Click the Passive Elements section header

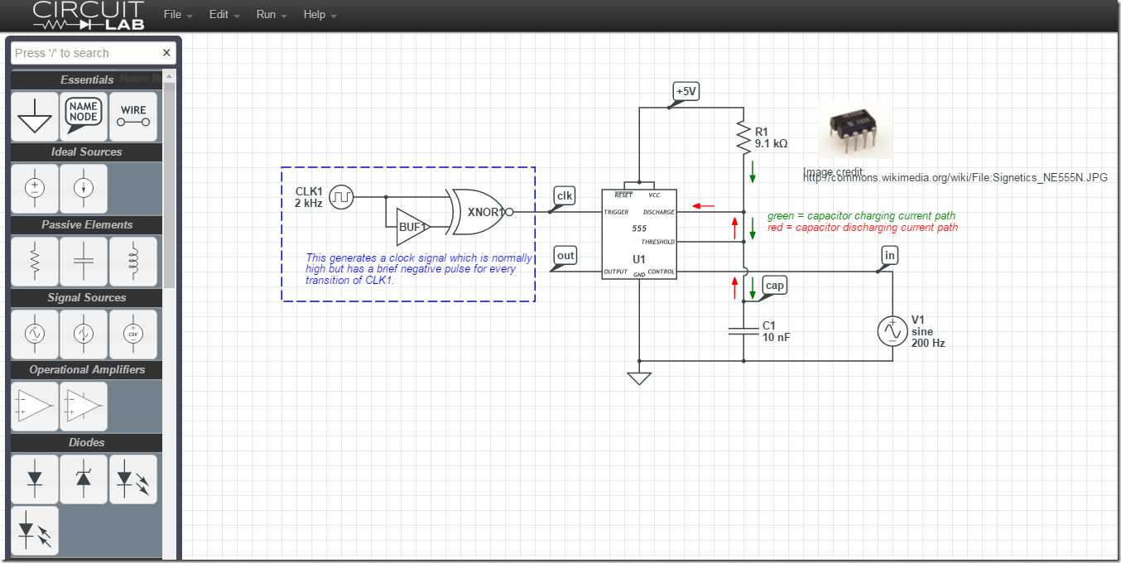pyautogui.click(x=87, y=224)
